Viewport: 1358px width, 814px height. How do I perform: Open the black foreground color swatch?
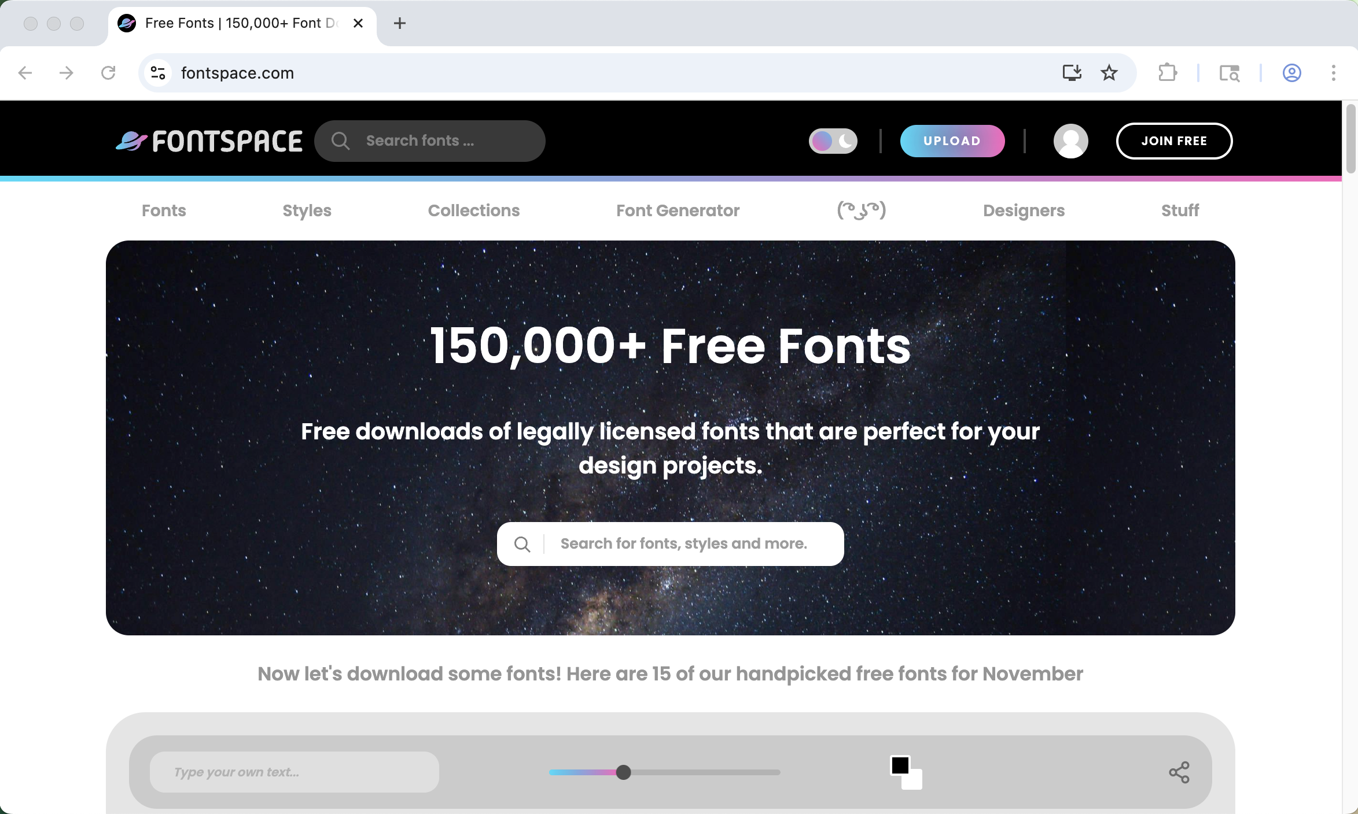click(x=900, y=765)
